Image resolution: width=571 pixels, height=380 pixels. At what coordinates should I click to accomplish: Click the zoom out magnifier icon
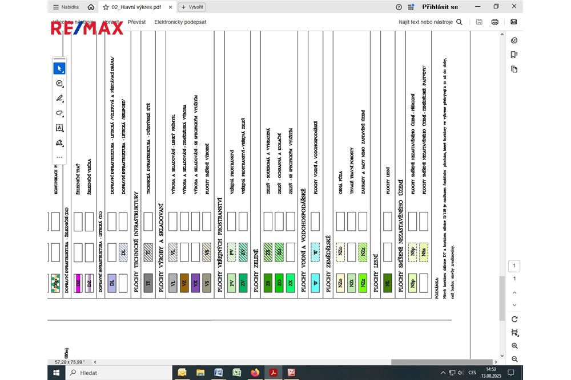[x=514, y=359]
